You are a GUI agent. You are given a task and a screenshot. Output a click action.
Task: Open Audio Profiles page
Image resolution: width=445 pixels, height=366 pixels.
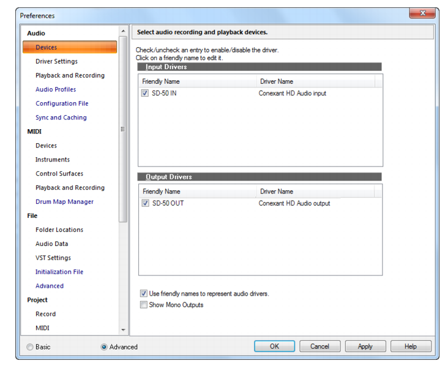(x=56, y=89)
